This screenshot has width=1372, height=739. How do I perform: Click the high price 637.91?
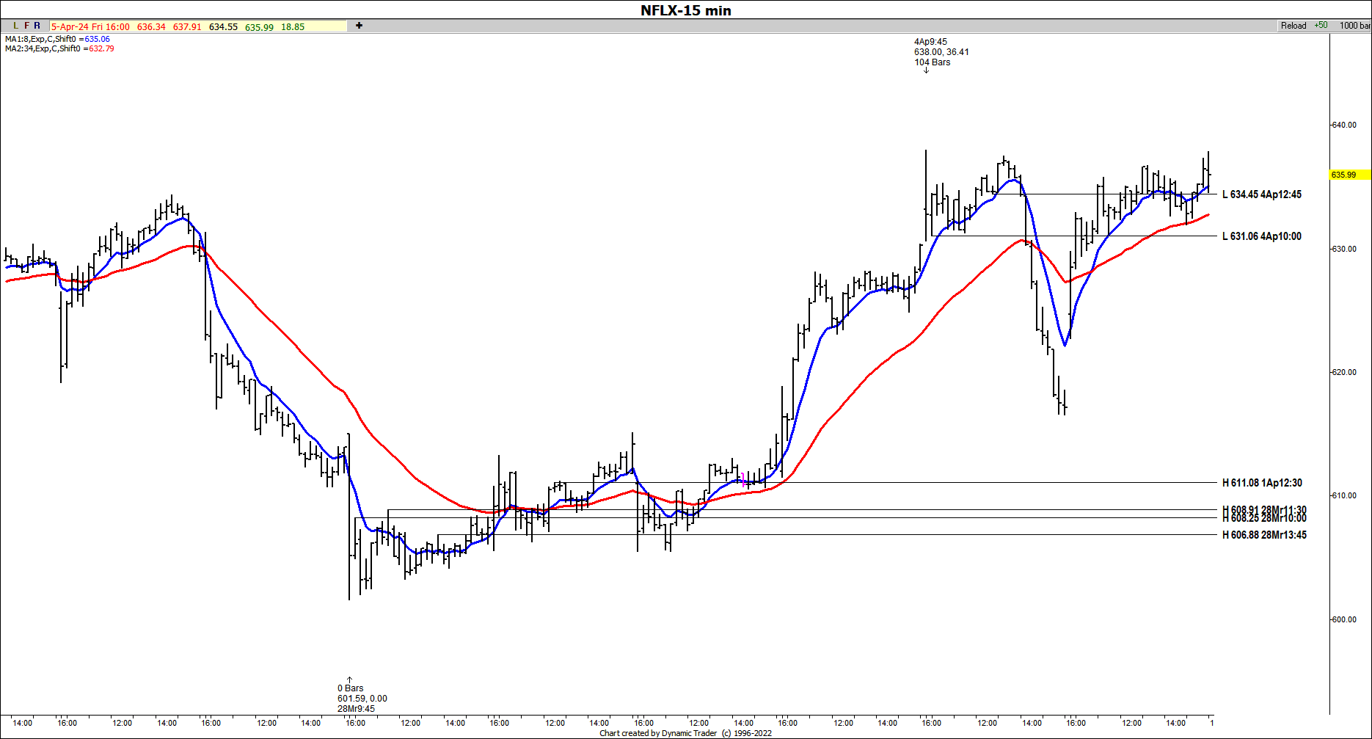coord(187,26)
